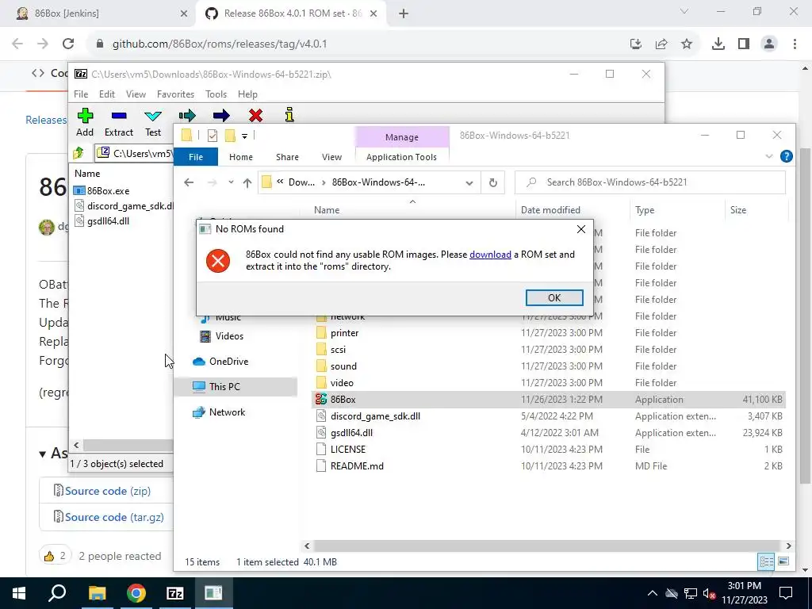The width and height of the screenshot is (812, 609).
Task: Switch to large icons view
Action: 783,562
